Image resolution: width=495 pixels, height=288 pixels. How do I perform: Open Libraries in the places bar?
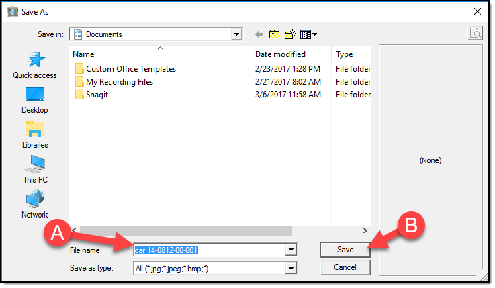[35, 135]
